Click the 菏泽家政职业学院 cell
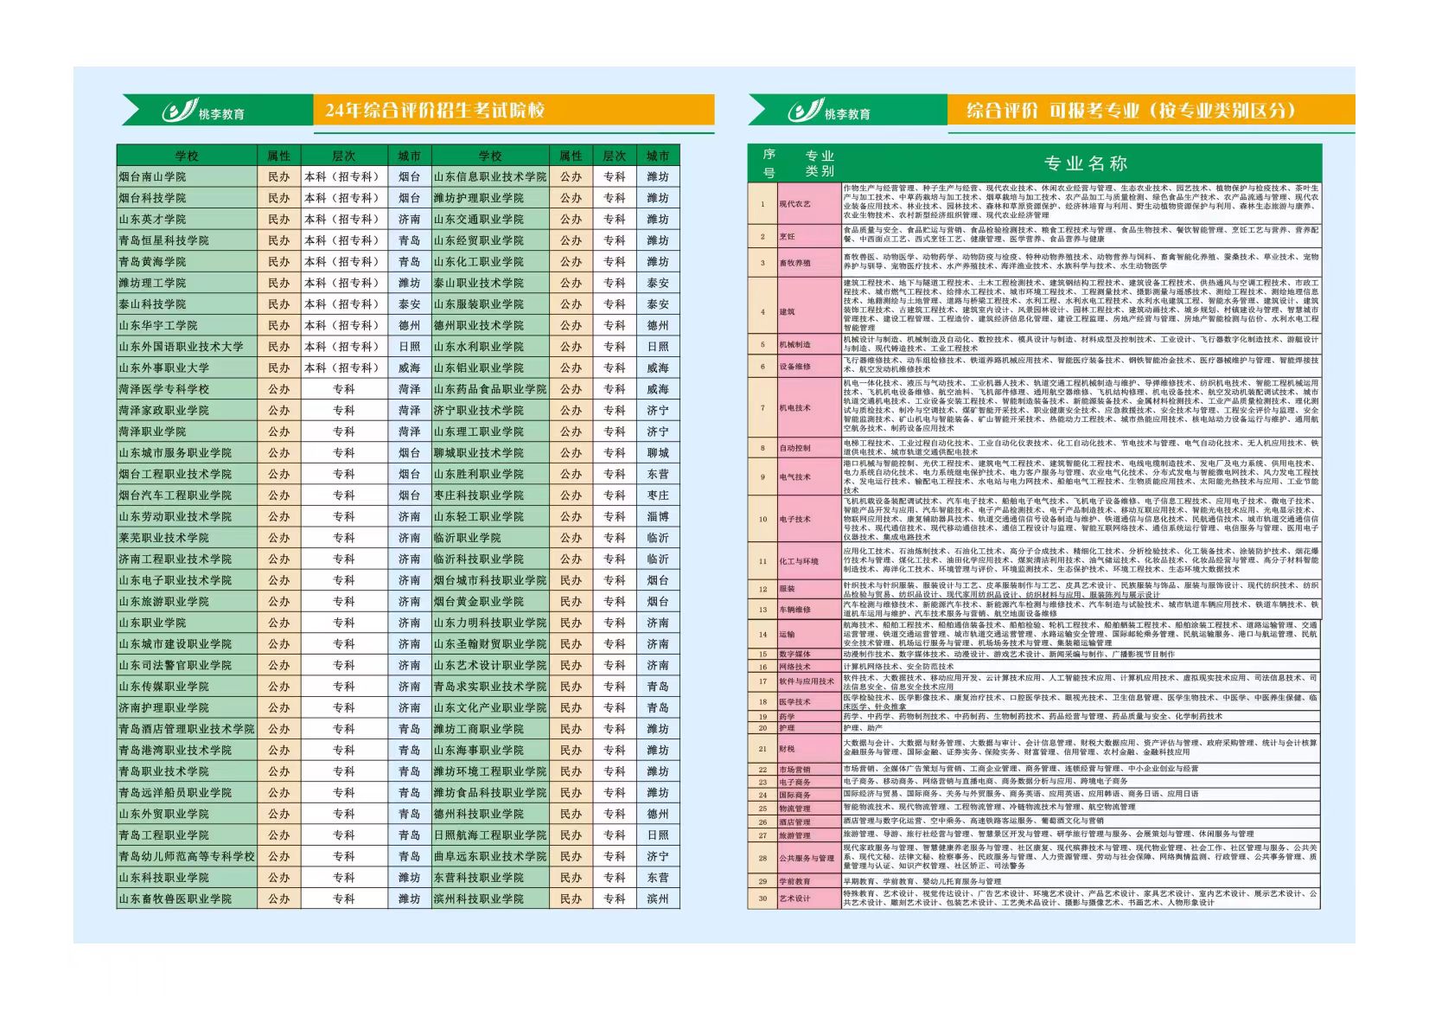The width and height of the screenshot is (1429, 1010). pos(187,410)
